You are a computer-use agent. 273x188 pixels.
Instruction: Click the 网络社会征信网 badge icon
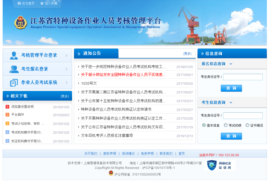tap(212, 165)
